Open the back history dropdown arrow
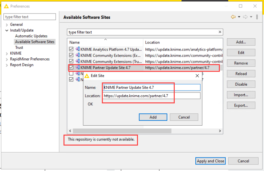This screenshot has height=171, width=264. click(239, 17)
